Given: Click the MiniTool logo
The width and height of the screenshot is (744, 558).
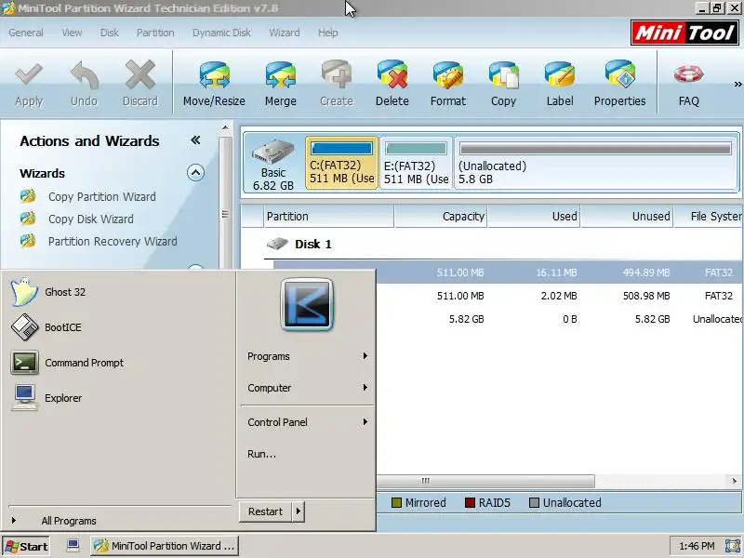Looking at the screenshot, I should click(x=684, y=33).
